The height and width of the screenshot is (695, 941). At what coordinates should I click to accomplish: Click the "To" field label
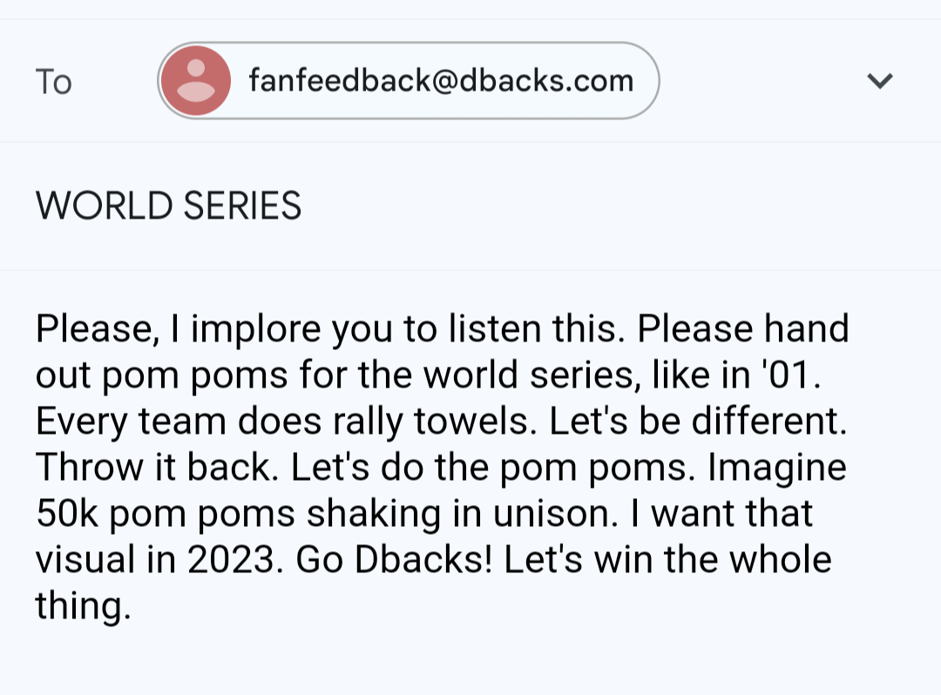click(53, 82)
